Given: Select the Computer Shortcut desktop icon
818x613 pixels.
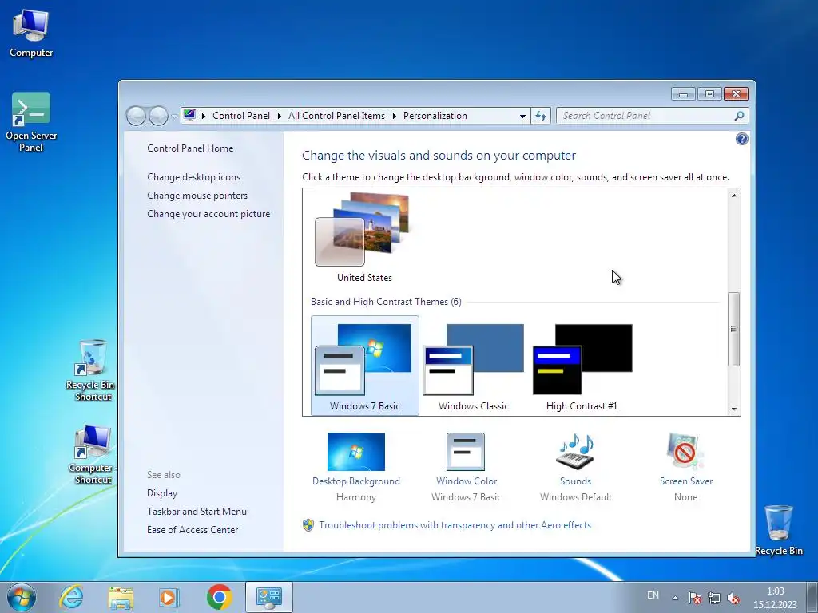Looking at the screenshot, I should 93,454.
